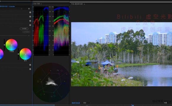Click the reset effect arrow icon

[x=29, y=9]
